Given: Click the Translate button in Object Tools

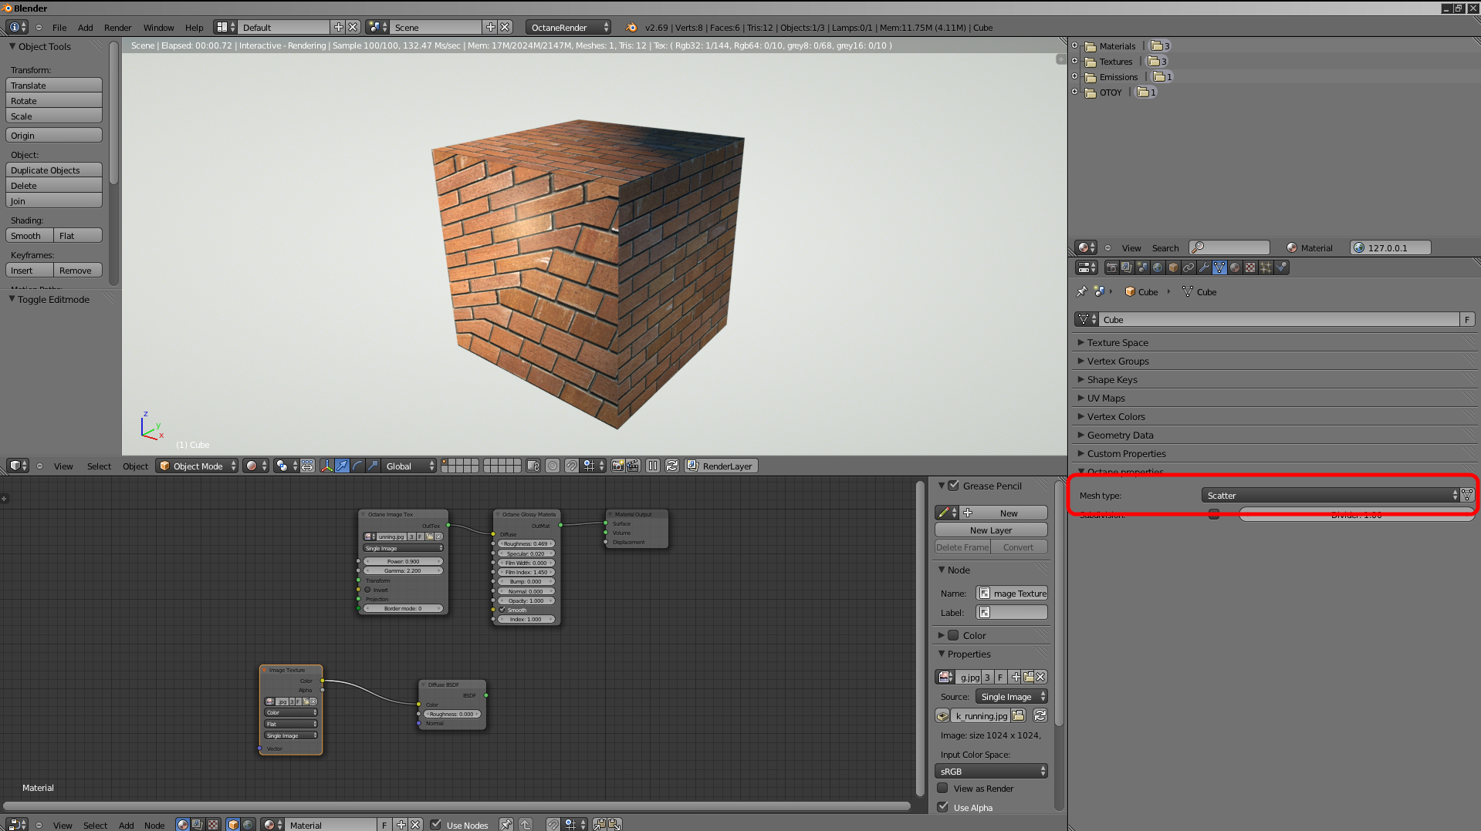Looking at the screenshot, I should pos(54,85).
